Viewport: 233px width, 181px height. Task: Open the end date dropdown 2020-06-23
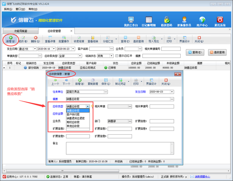coord(73,49)
